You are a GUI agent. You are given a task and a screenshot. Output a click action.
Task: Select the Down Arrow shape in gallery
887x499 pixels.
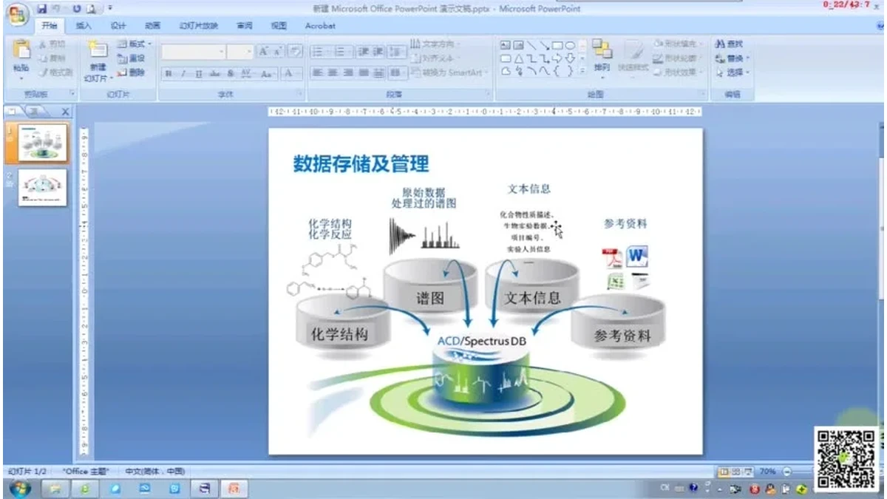[570, 58]
